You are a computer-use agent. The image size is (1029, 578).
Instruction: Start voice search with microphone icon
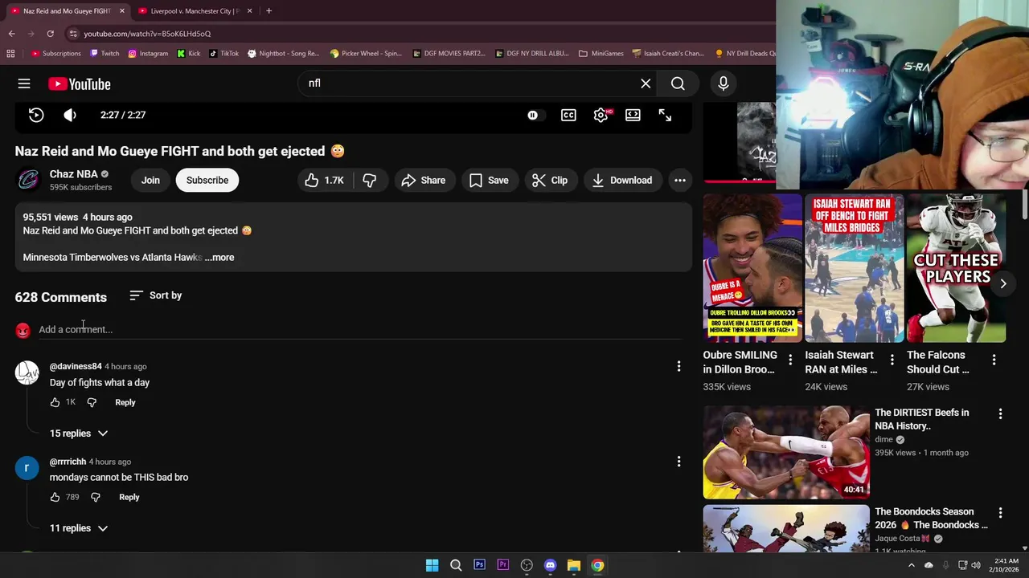click(x=723, y=83)
